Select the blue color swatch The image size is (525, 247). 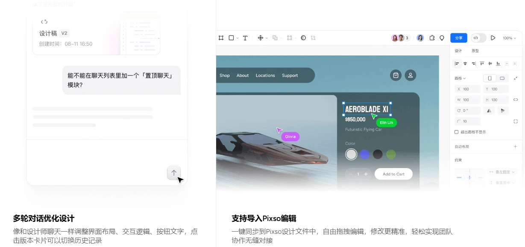[x=364, y=154]
